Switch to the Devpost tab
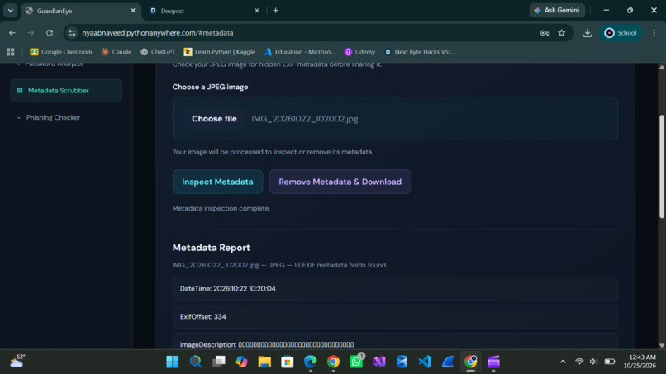666x374 pixels. [x=204, y=11]
